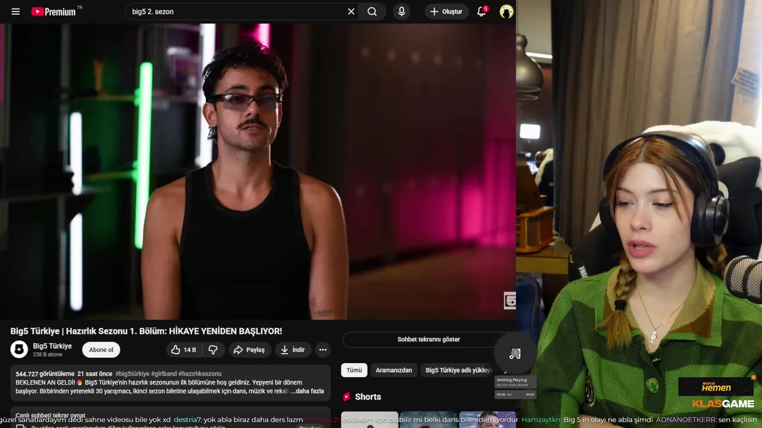
Task: Click the music widget progress bar
Action: pyautogui.click(x=516, y=394)
